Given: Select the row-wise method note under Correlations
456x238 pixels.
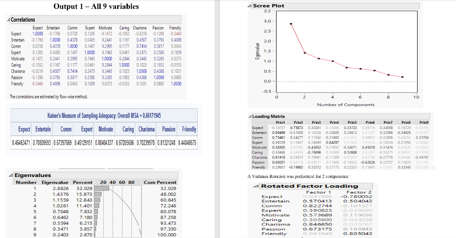Looking at the screenshot, I should point(49,97).
